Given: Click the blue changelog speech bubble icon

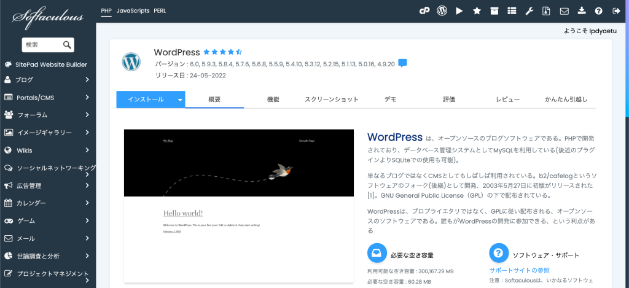Looking at the screenshot, I should (x=403, y=63).
